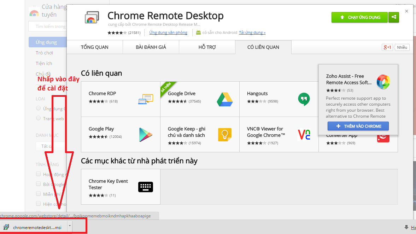Click the Chrome Remote Desktop star rating
416x234 pixels.
[117, 33]
